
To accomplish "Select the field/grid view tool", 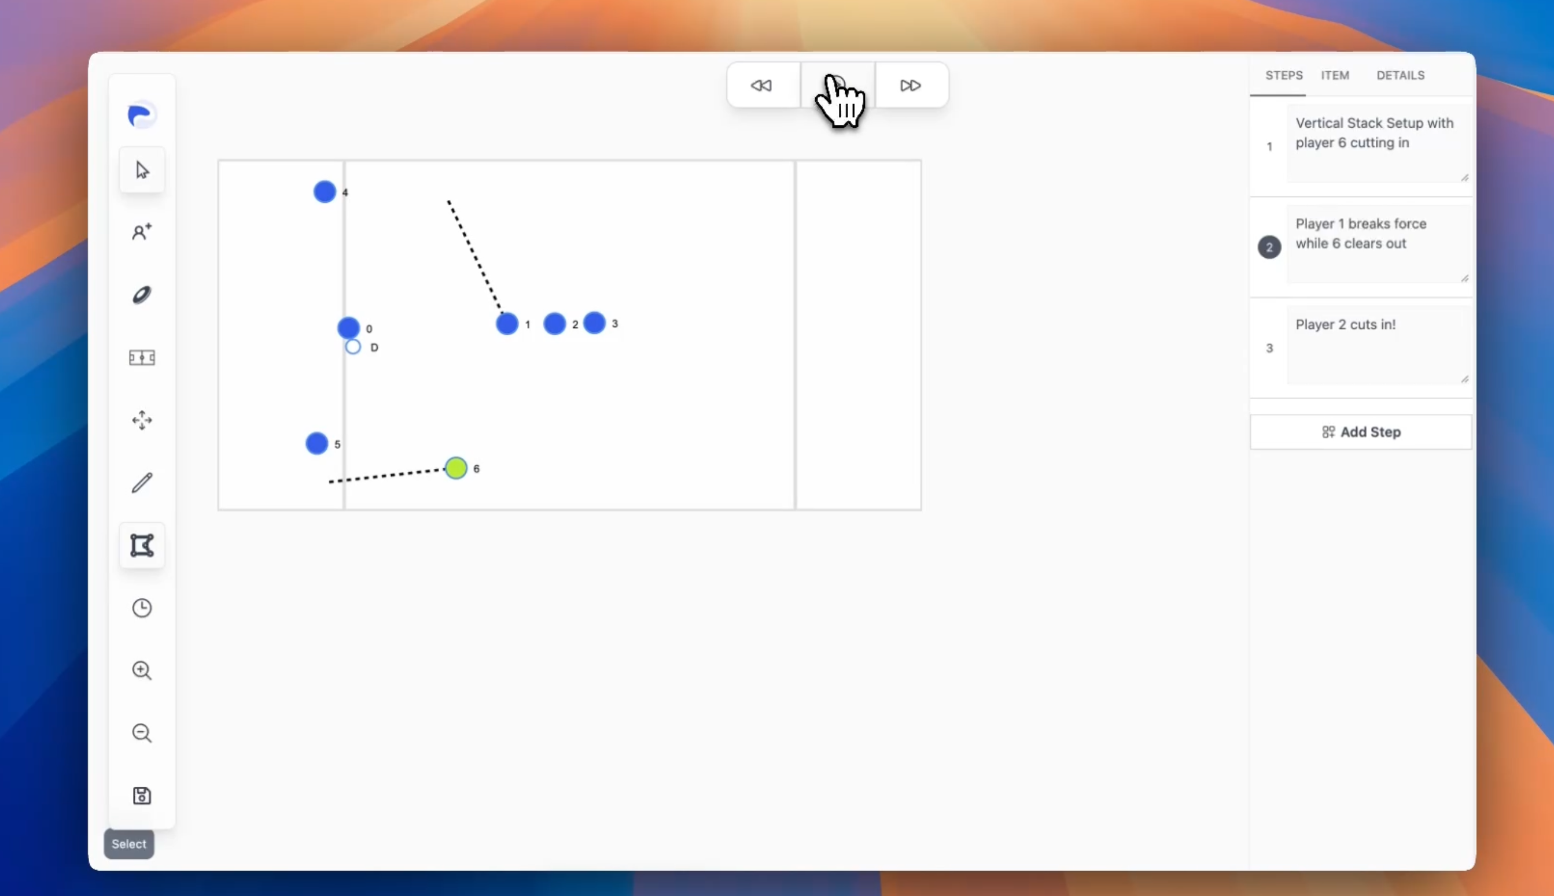I will click(x=141, y=357).
